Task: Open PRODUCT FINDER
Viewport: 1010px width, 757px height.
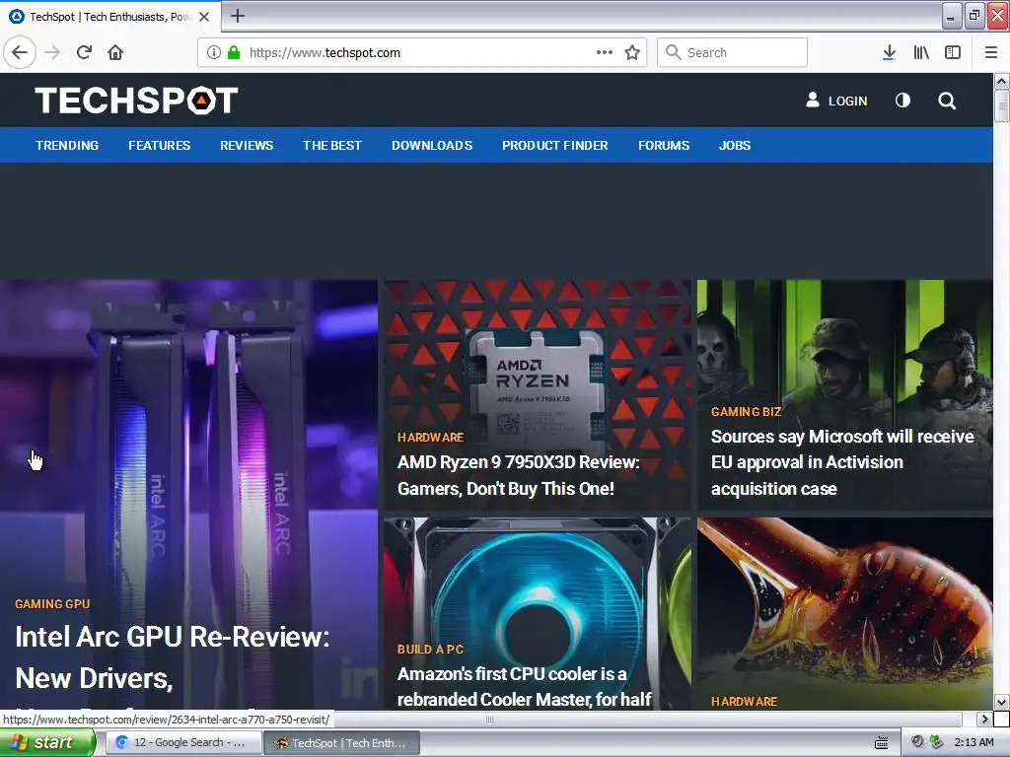Action: [x=555, y=146]
